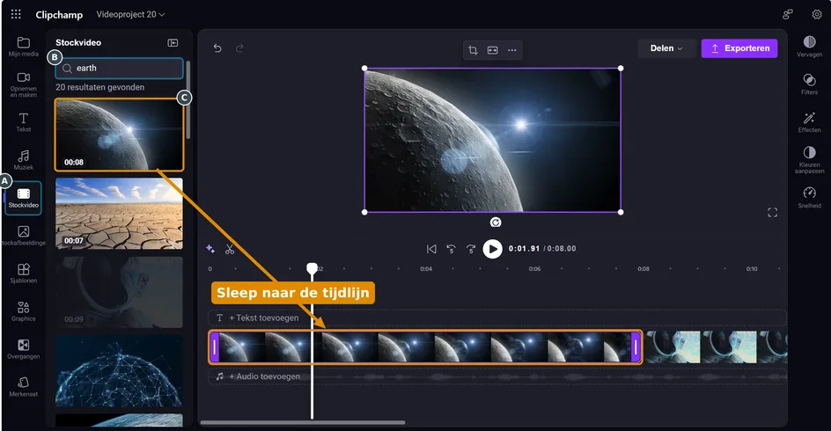Select the moon clip on the timeline

click(x=425, y=347)
